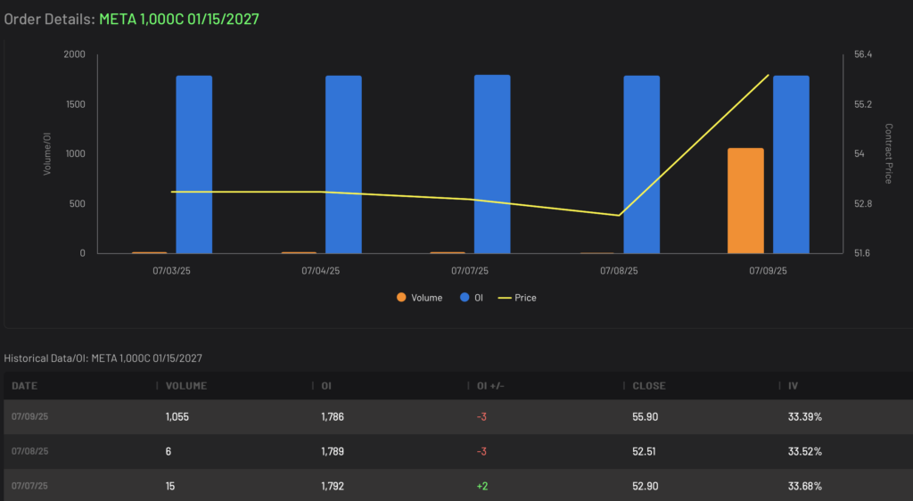Click the 51.6 right axis tick label
Viewport: 913px width, 501px height.
pos(862,253)
